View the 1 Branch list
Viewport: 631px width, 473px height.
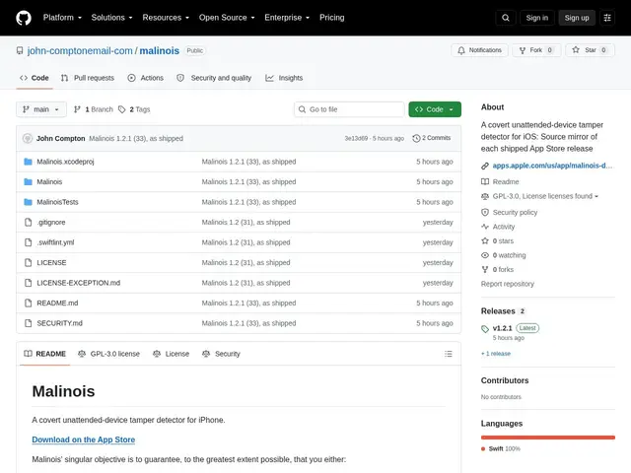tap(94, 109)
